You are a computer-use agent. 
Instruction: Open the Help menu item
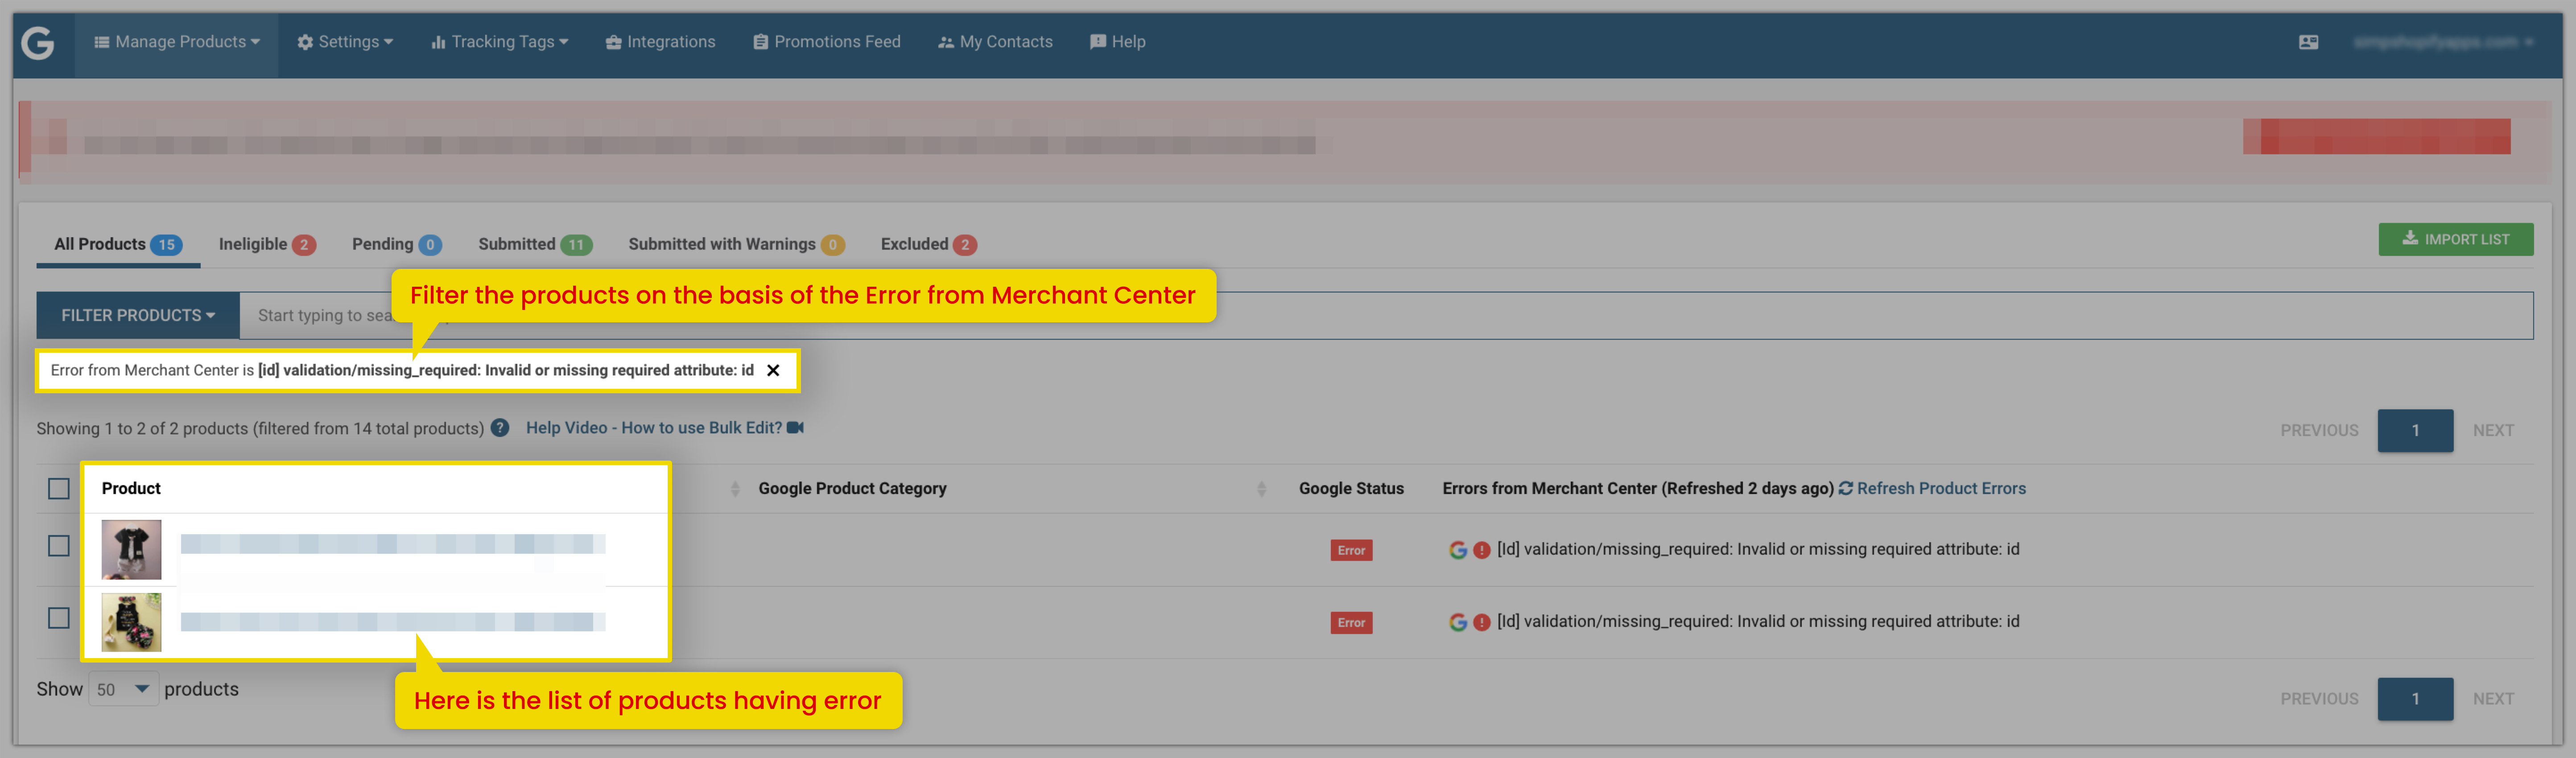[x=1118, y=42]
